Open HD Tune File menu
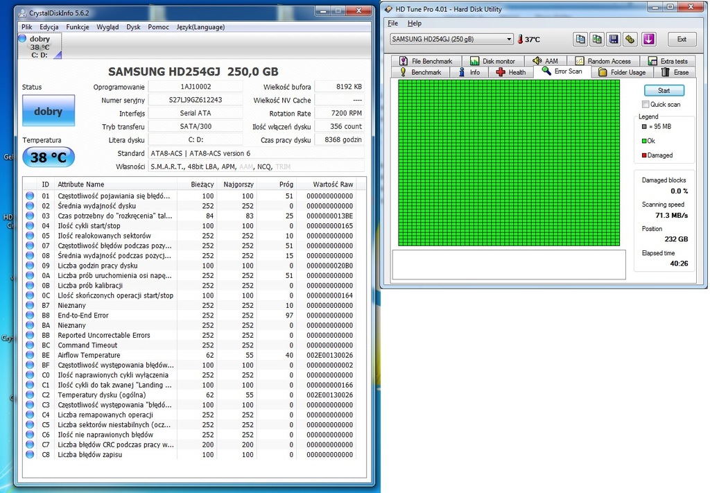The height and width of the screenshot is (493, 710). [392, 24]
